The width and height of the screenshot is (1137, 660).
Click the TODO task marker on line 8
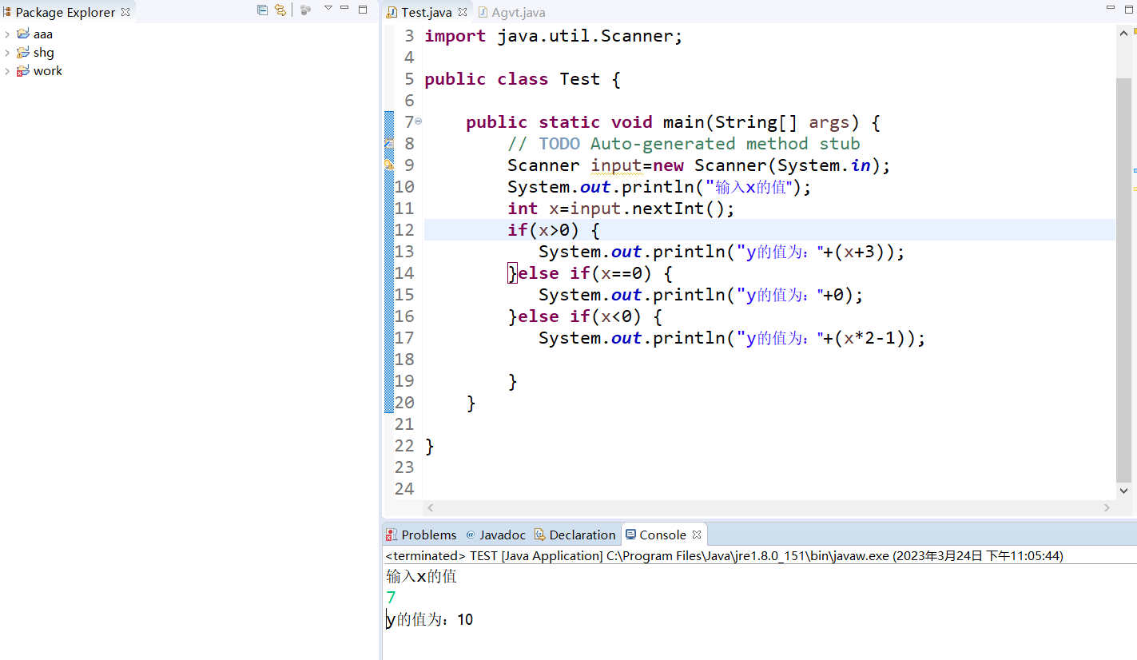click(x=389, y=144)
